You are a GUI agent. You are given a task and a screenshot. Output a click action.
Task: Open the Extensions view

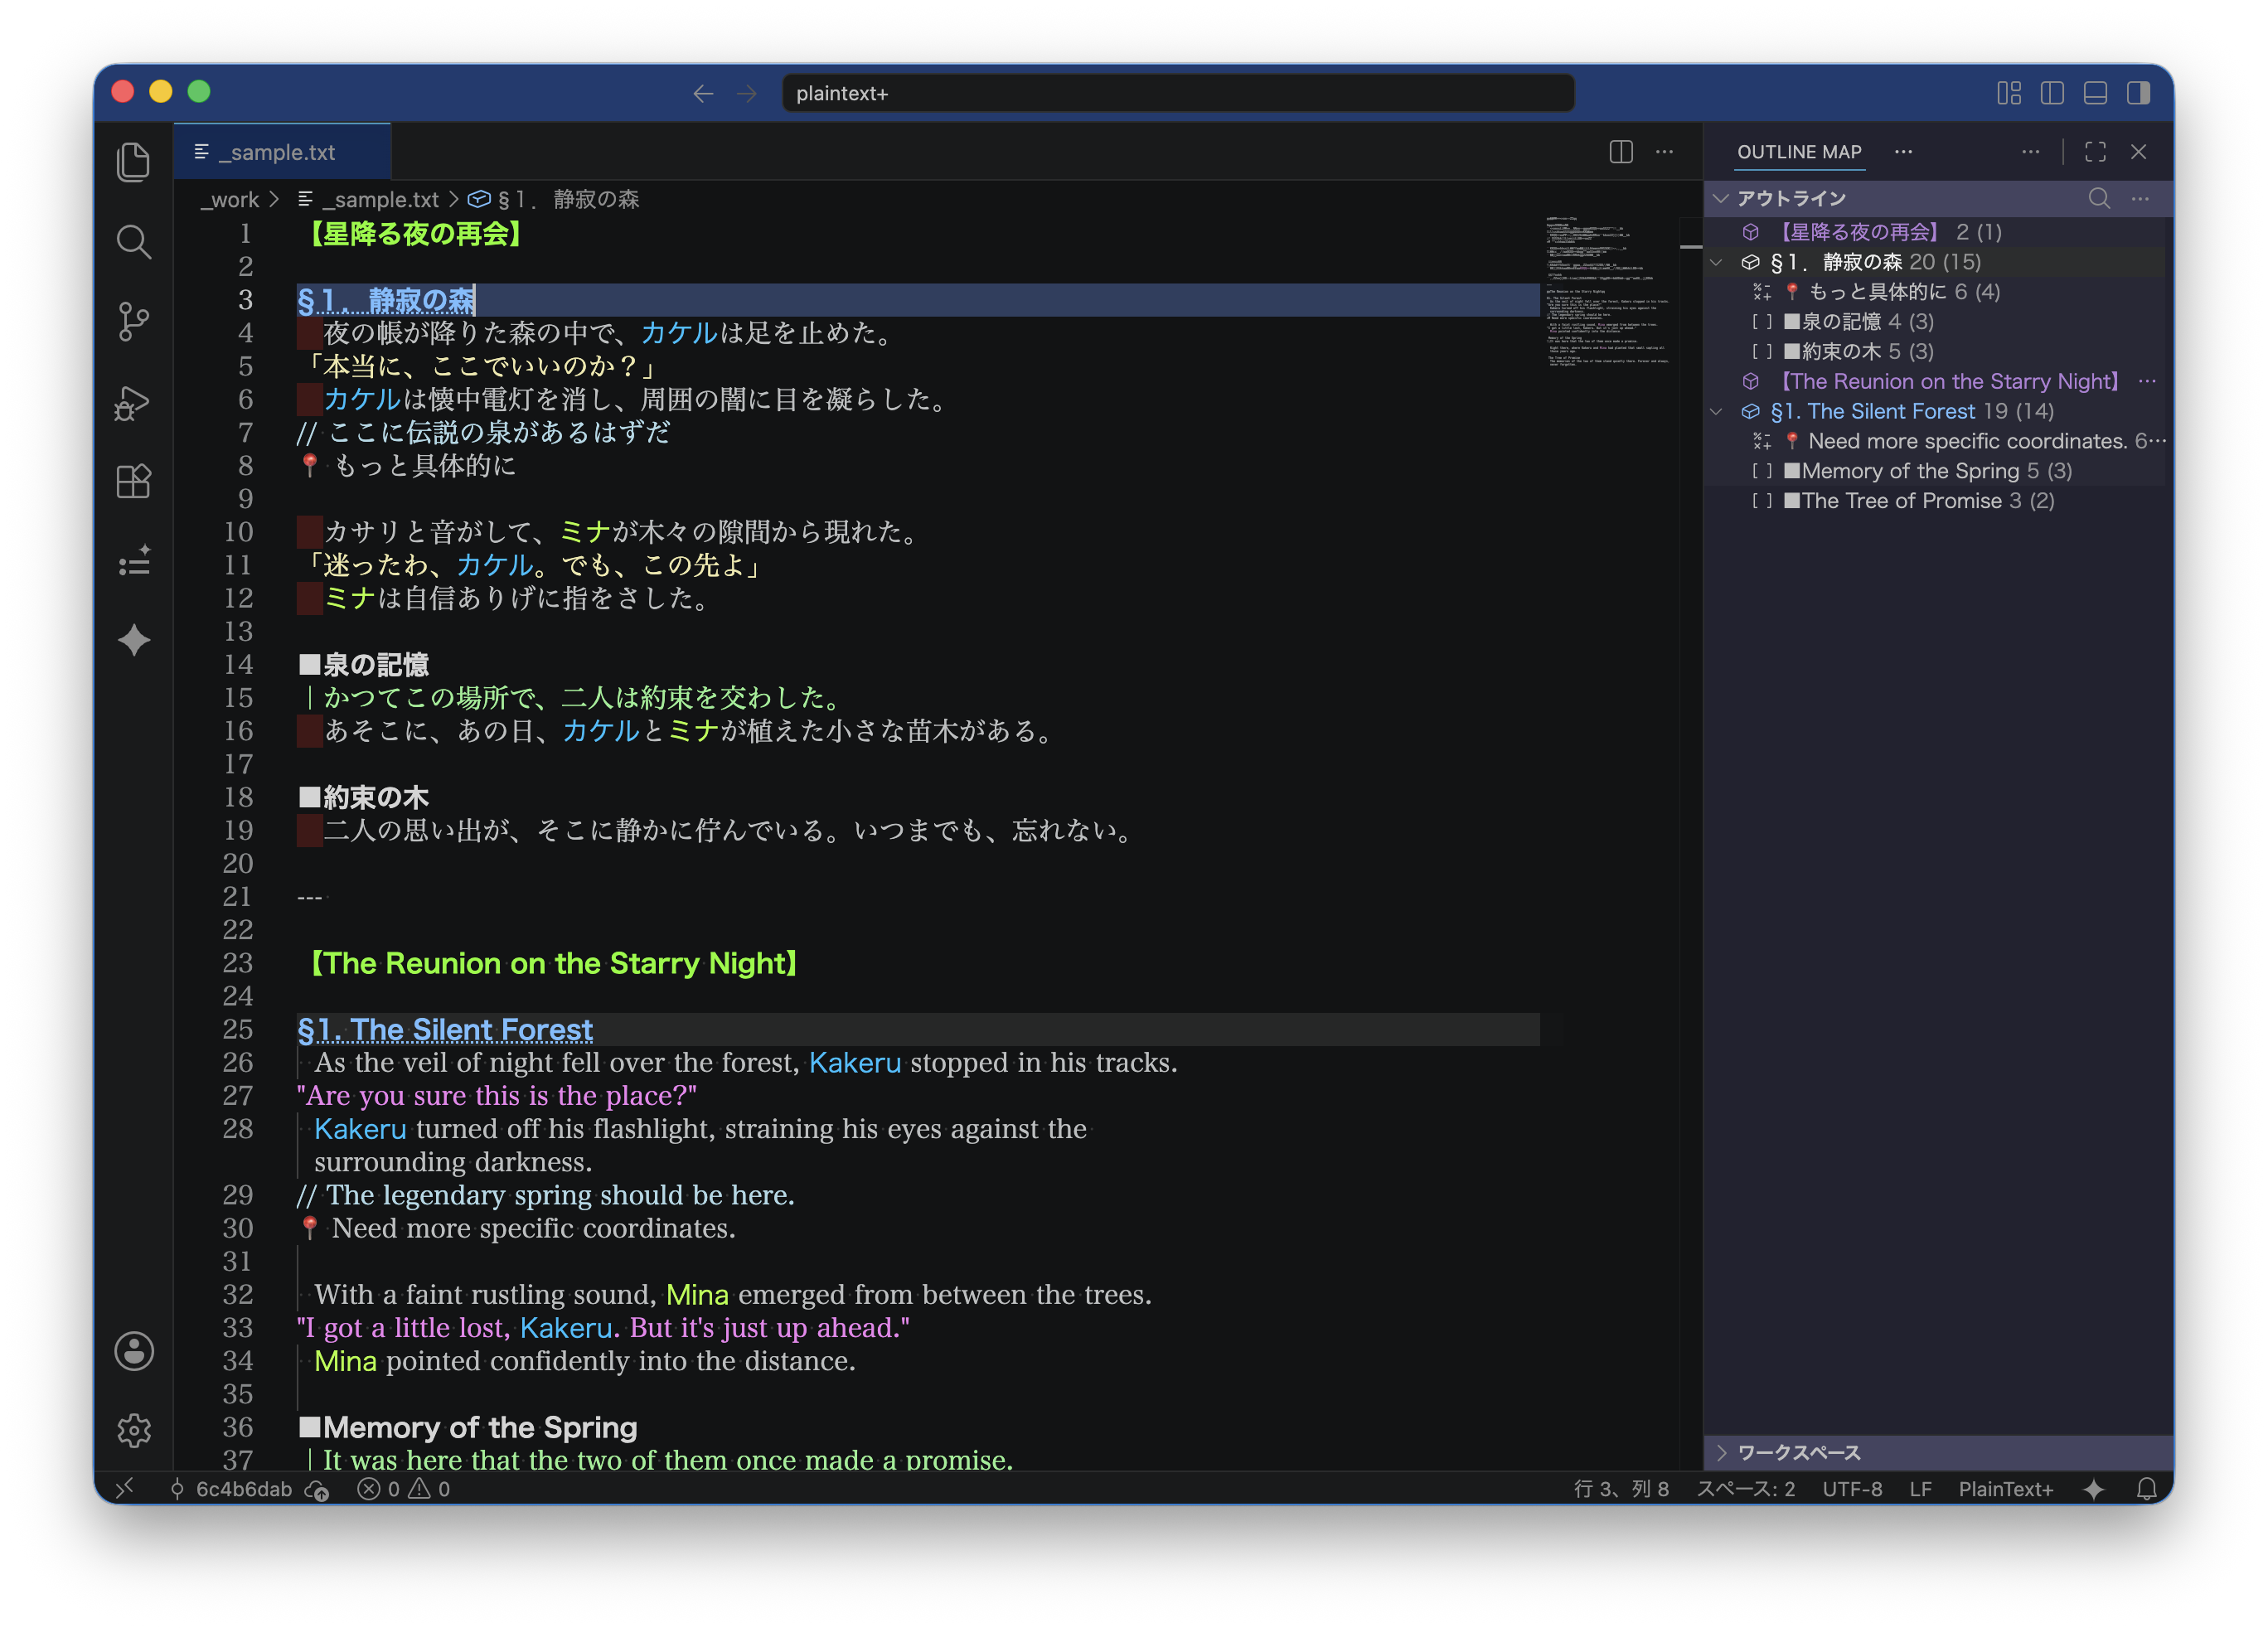click(133, 481)
